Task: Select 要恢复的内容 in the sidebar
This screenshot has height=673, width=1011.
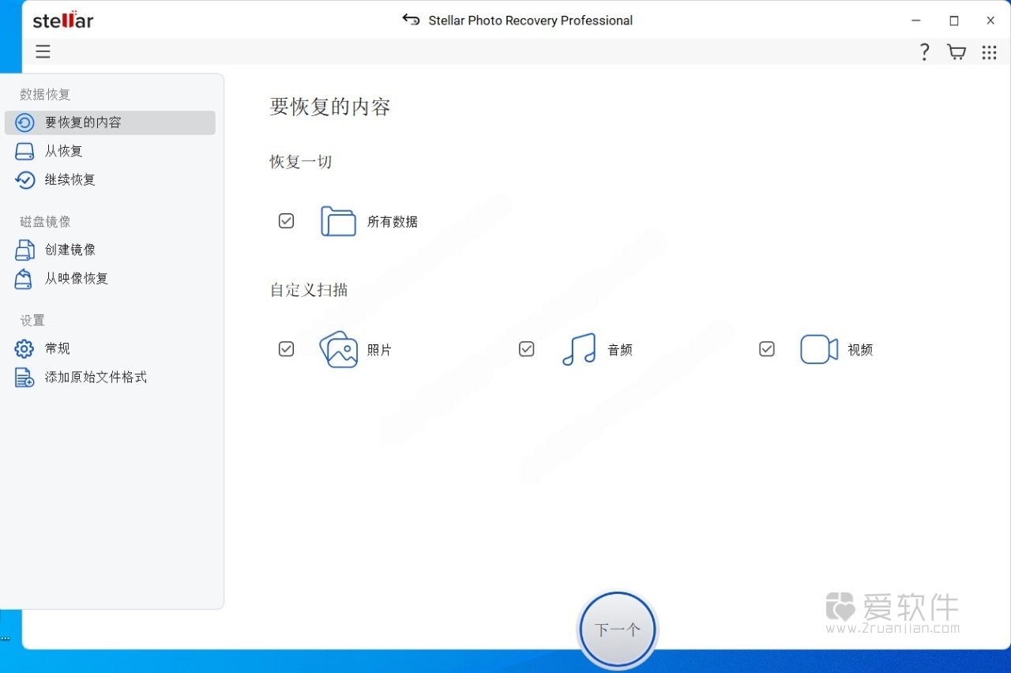Action: (x=82, y=122)
